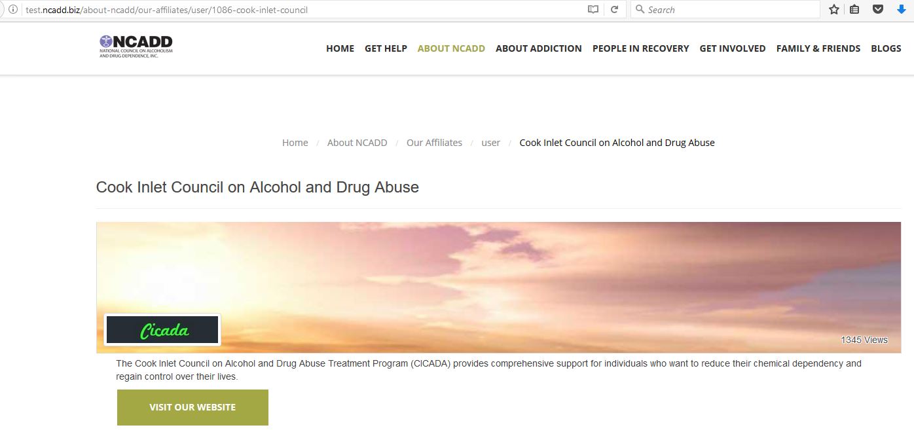Click the Cook Inlet Council page heading
Screen dimensions: 914x436
tap(257, 187)
